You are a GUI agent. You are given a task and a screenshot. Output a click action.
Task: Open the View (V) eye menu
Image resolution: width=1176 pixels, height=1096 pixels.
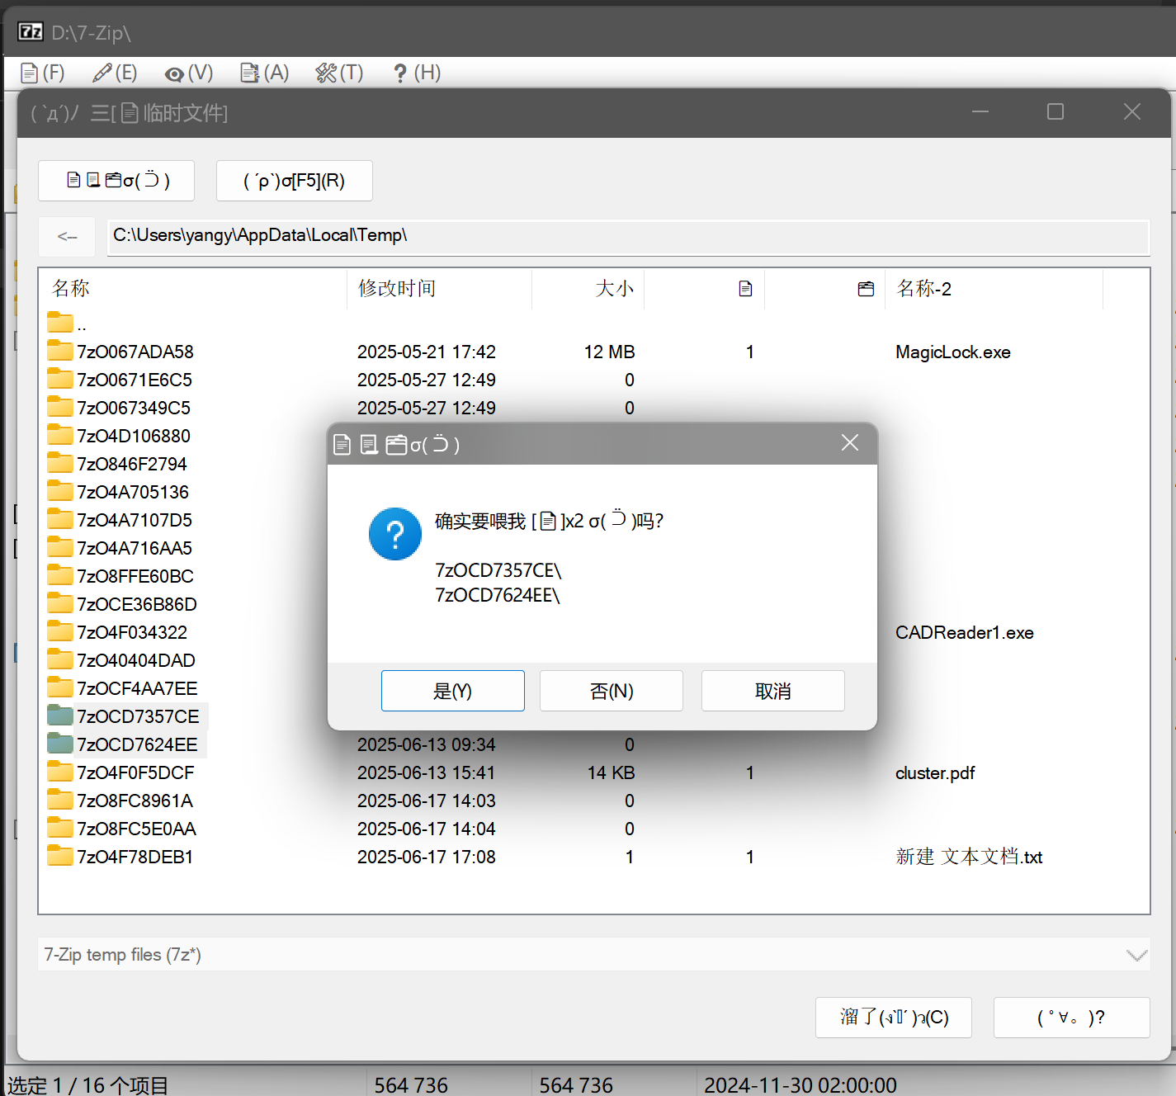[x=189, y=73]
